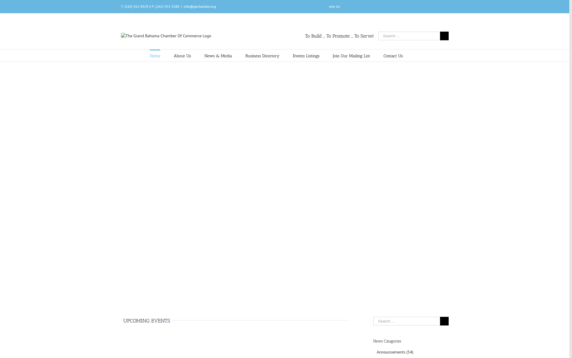Viewport: 572px width, 358px height.
Task: Click the info@gbchamber.org email link
Action: pos(200,7)
